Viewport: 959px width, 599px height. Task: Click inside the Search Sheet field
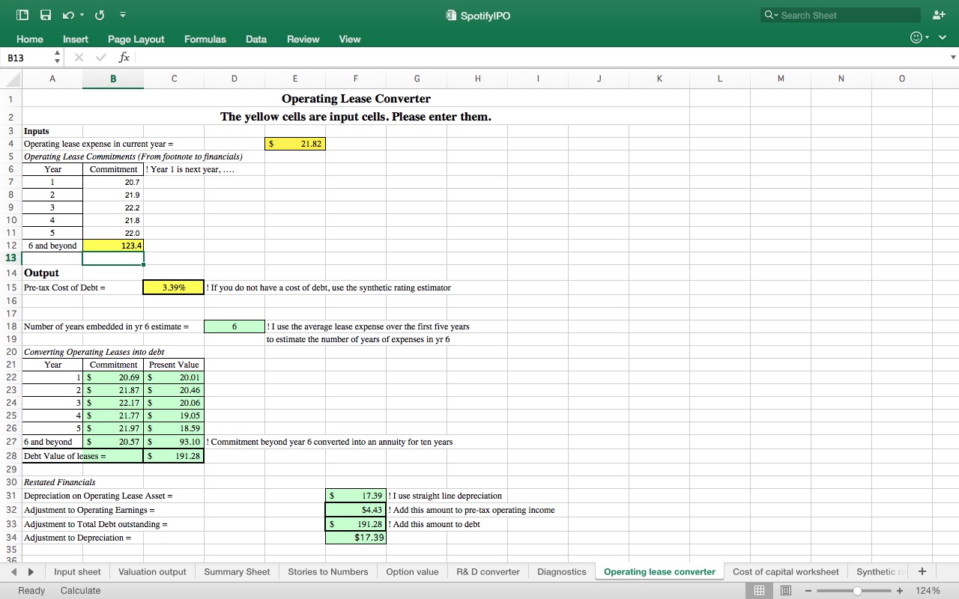pyautogui.click(x=839, y=14)
